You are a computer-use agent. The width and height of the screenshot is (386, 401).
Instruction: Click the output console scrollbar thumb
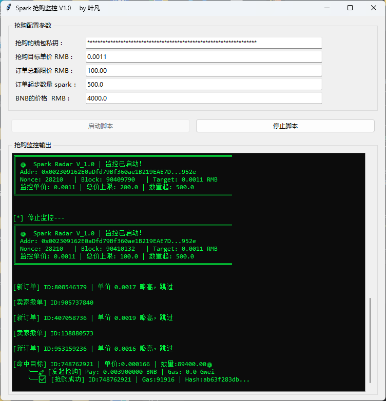pos(370,340)
